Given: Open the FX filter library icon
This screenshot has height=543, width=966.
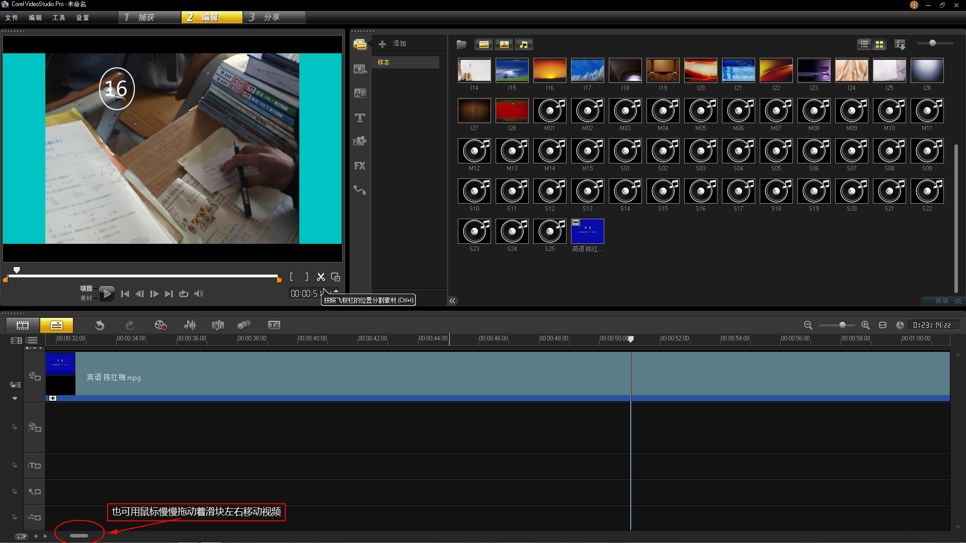Looking at the screenshot, I should click(360, 166).
